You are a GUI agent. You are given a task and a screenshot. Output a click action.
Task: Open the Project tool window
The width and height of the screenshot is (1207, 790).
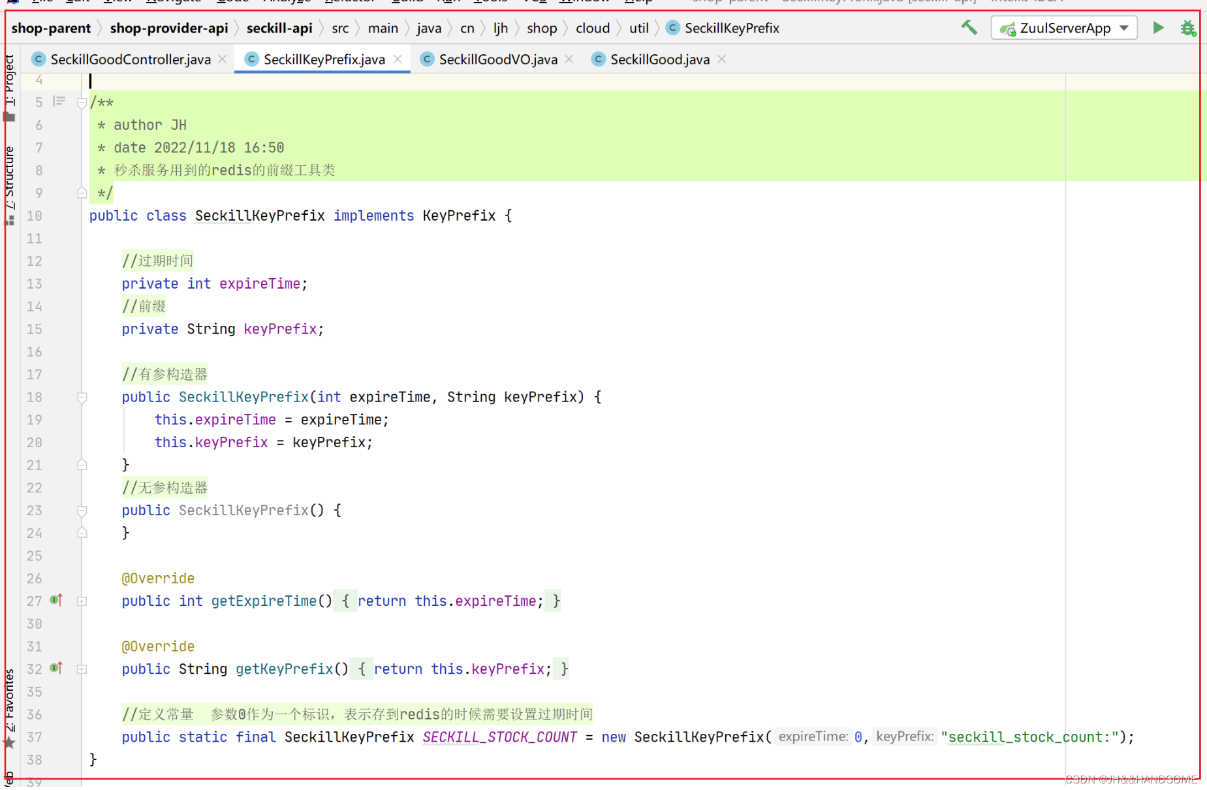click(x=9, y=80)
